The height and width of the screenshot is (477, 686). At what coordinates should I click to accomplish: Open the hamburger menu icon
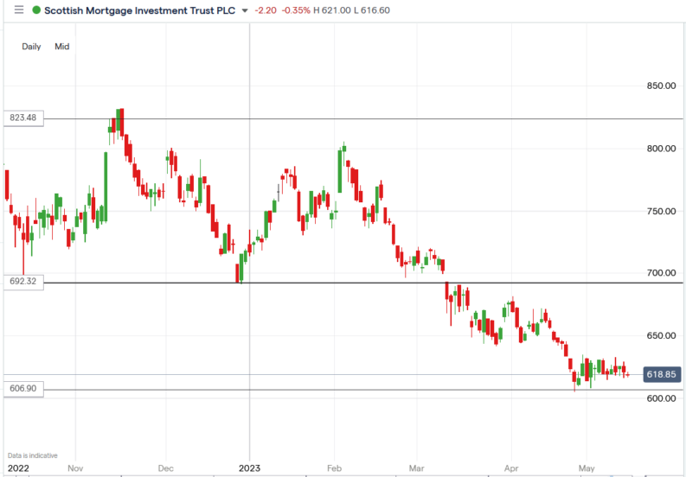19,10
